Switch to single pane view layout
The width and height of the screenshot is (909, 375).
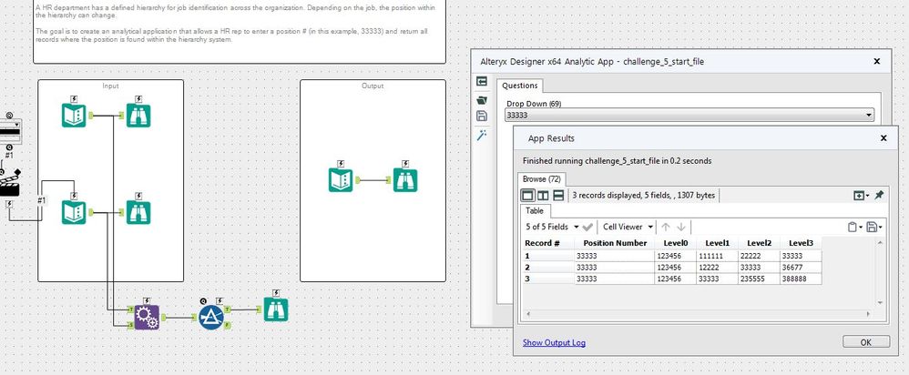tap(527, 196)
